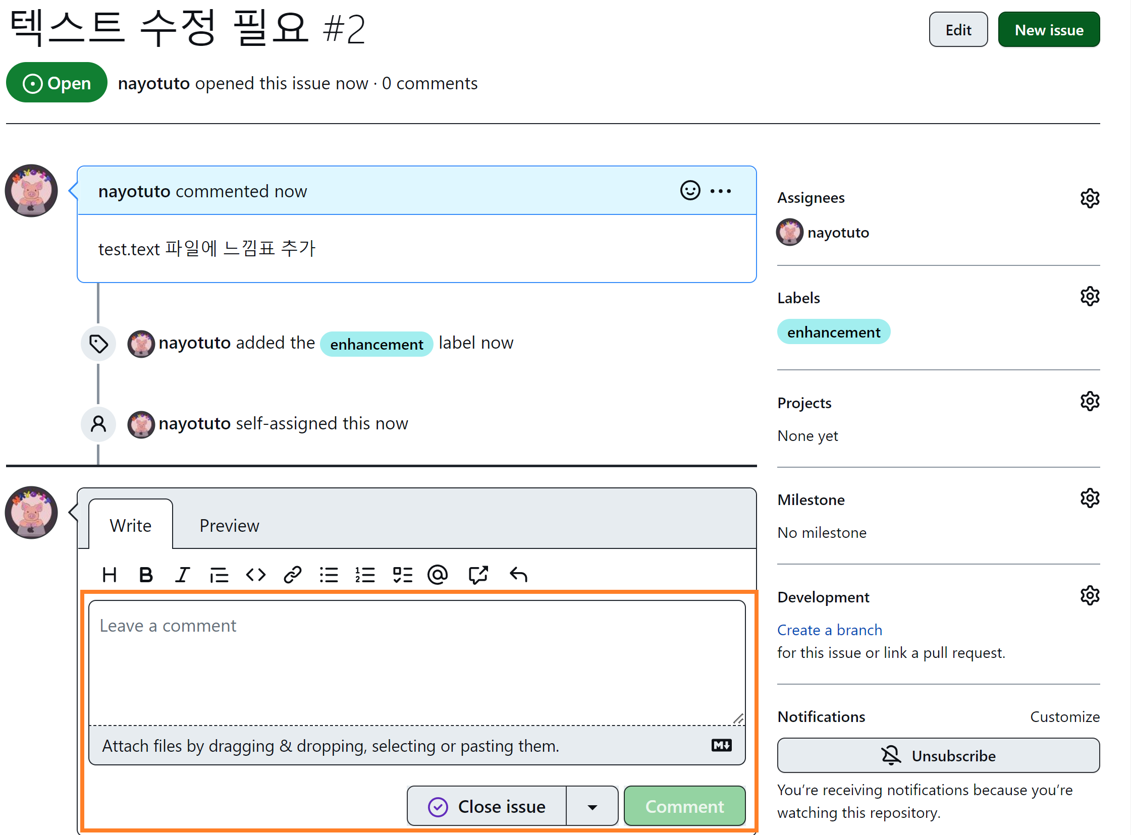The width and height of the screenshot is (1131, 835).
Task: Expand the Close issue dropdown arrow
Action: [x=592, y=807]
